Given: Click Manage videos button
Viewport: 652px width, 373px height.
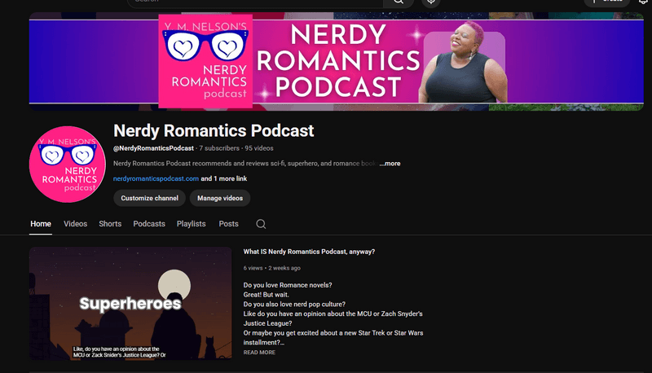Looking at the screenshot, I should tap(220, 198).
